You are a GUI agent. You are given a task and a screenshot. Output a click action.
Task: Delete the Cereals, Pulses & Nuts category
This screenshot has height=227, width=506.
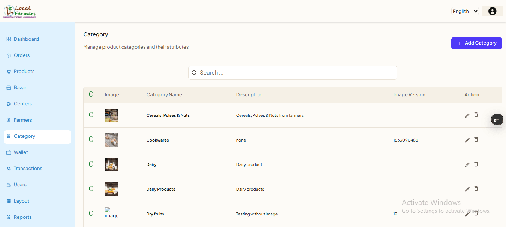(476, 115)
